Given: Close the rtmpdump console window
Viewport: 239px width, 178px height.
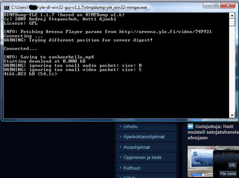Looking at the screenshot, I should coord(228,6).
